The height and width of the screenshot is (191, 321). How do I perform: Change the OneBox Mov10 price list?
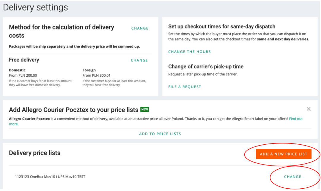click(292, 177)
